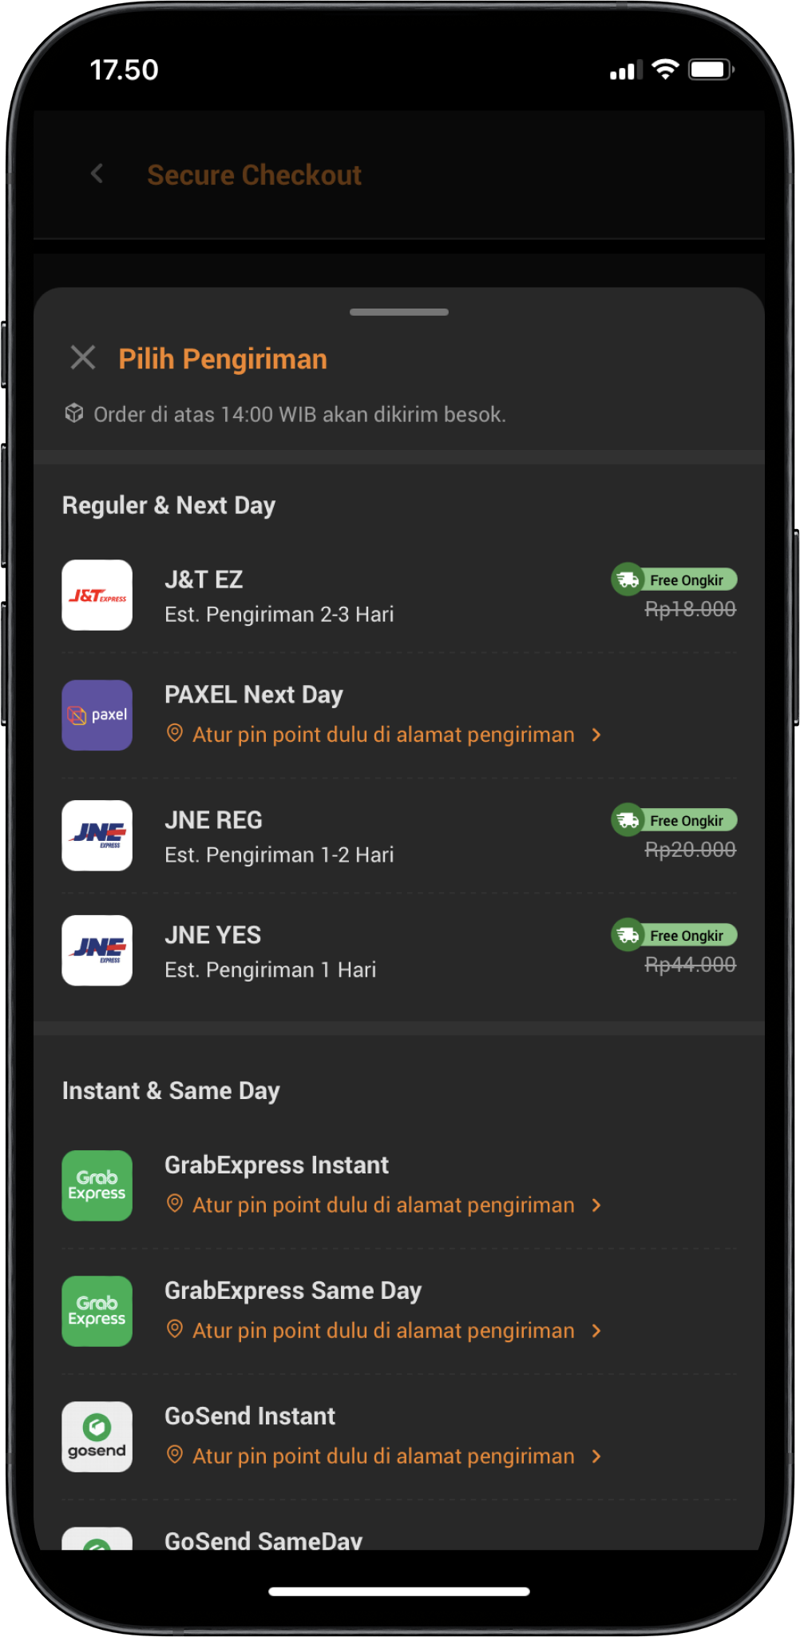Screen dimensions: 800x1637
Task: Choose the JNE REG logo icon
Action: point(97,835)
